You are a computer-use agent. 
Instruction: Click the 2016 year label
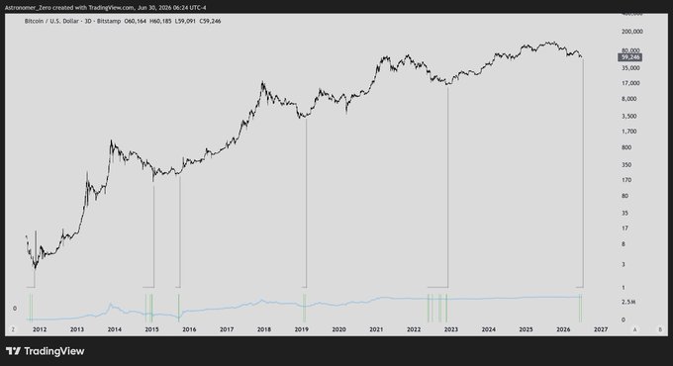pos(189,329)
